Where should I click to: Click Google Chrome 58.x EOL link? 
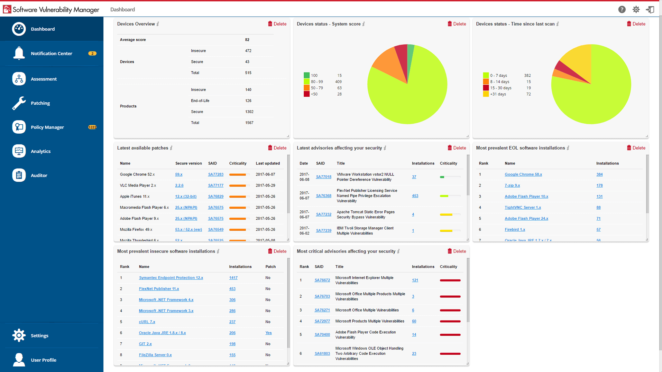pos(523,174)
